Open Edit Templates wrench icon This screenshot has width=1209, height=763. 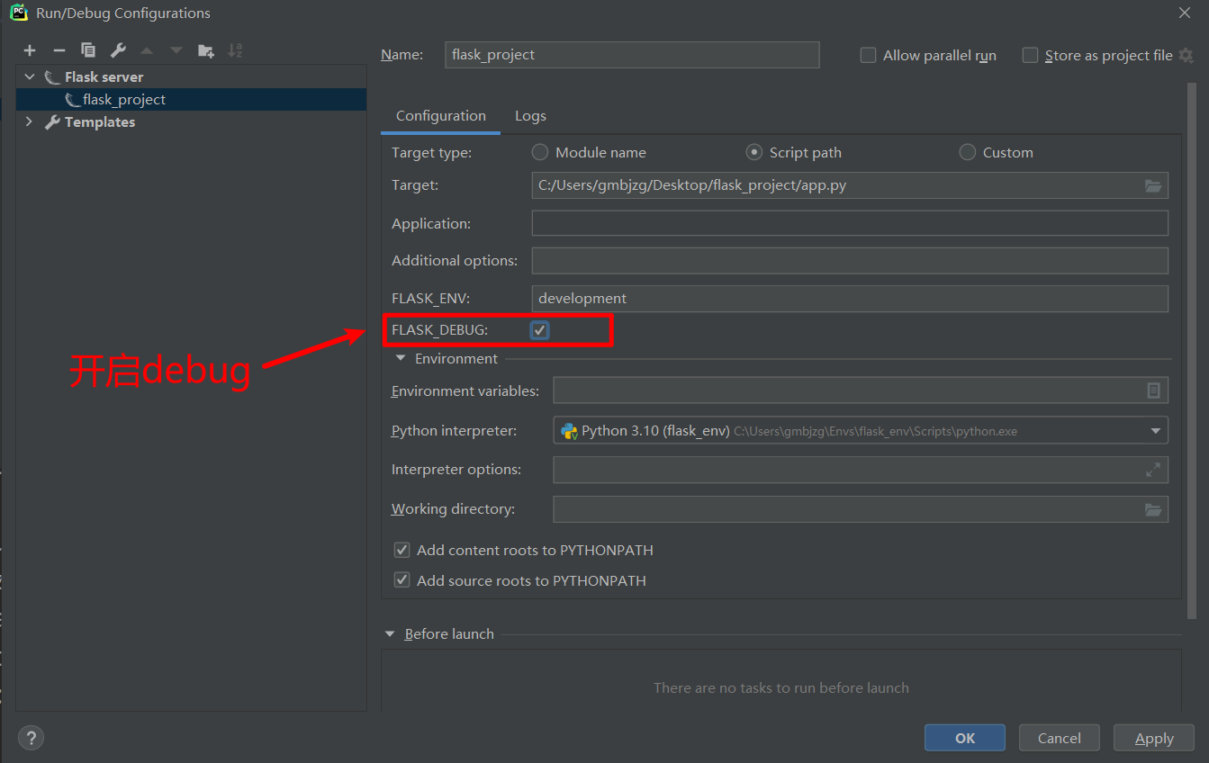[118, 50]
